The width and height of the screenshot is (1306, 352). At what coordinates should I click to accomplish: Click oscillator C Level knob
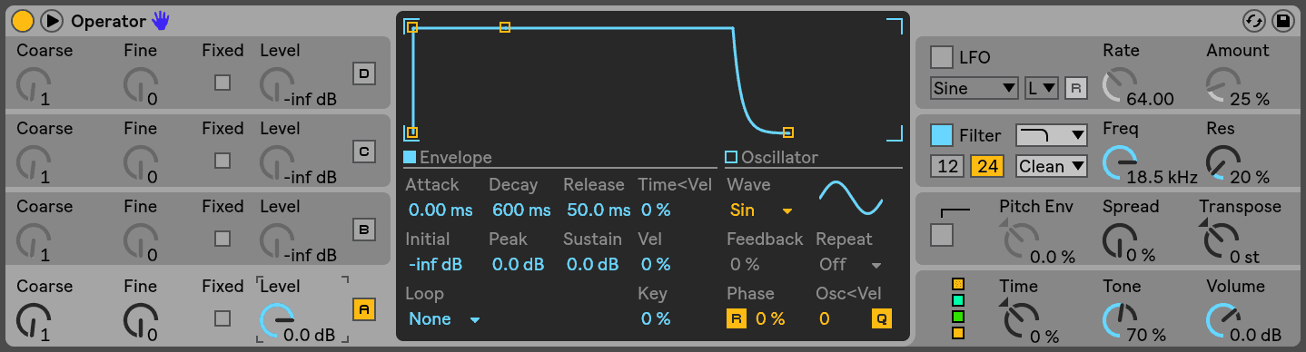click(277, 163)
